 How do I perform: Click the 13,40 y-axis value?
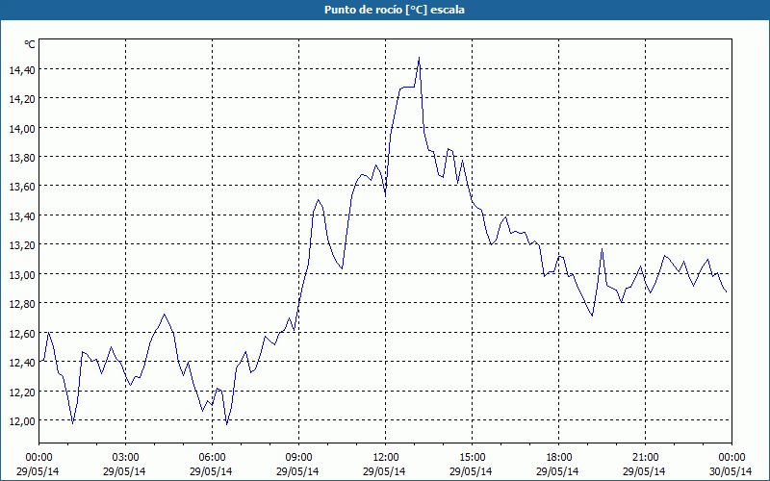tap(22, 215)
